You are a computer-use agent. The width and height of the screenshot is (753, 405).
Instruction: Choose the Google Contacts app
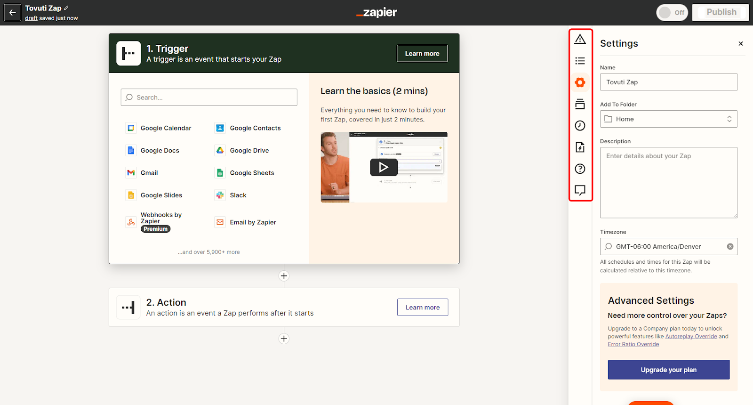[248, 128]
